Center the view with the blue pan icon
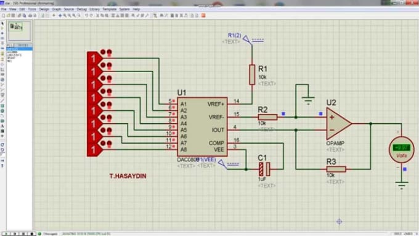The width and height of the screenshot is (419, 236). (60, 16)
